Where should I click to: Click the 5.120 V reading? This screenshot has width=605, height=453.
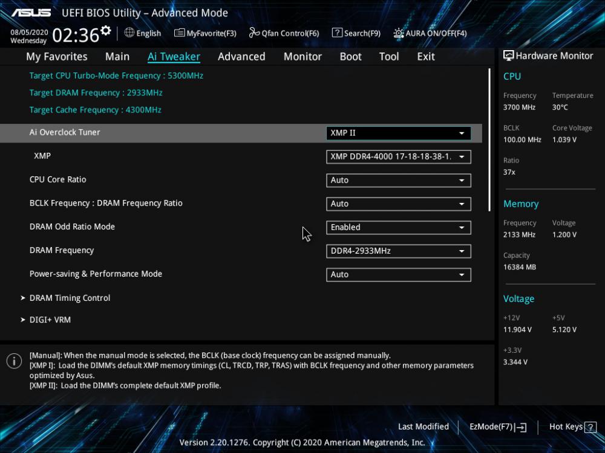pyautogui.click(x=564, y=330)
